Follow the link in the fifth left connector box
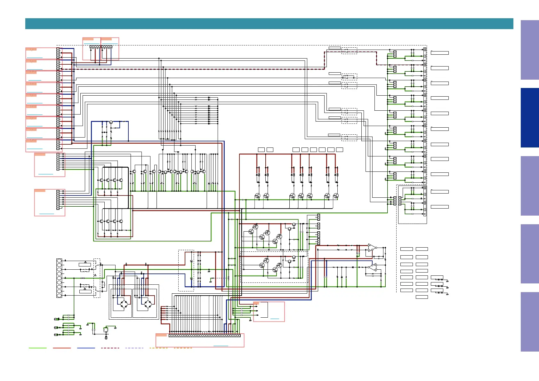539x381 pixels. tap(35, 103)
